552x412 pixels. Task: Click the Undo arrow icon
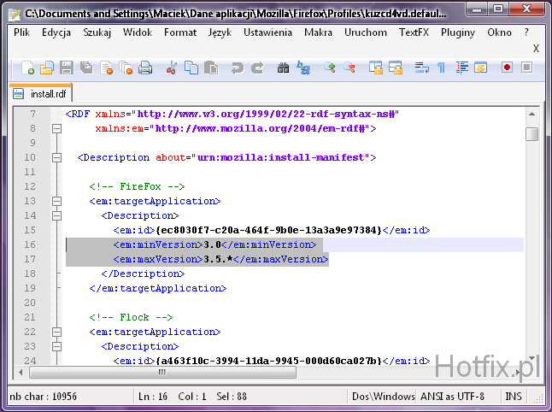pos(237,68)
